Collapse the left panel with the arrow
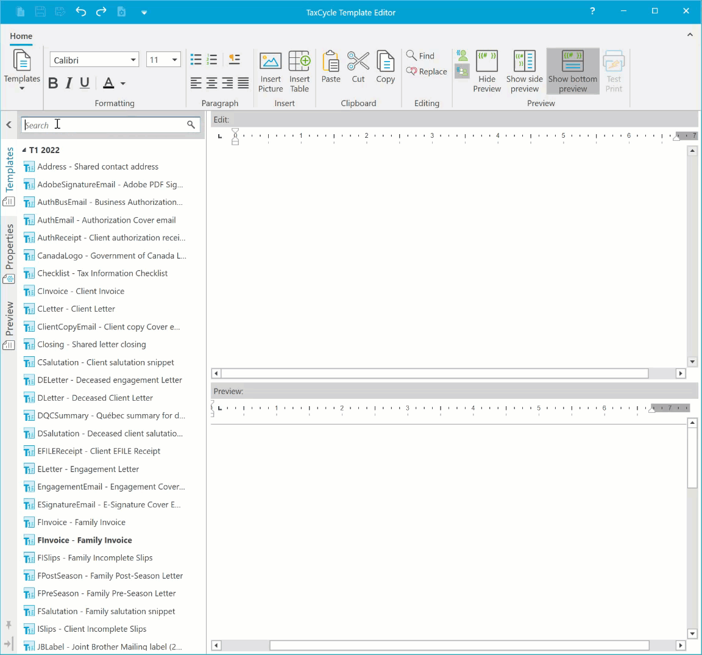Viewport: 702px width, 655px height. (9, 124)
